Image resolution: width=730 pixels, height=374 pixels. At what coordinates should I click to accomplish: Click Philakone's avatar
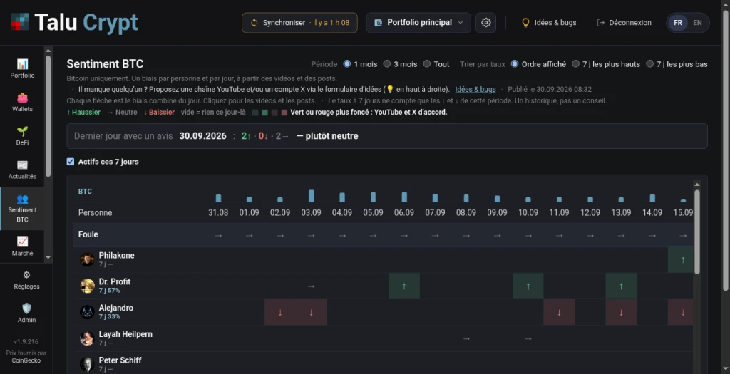point(87,259)
